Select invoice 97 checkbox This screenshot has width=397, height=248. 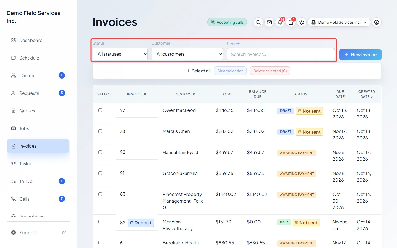pyautogui.click(x=100, y=110)
